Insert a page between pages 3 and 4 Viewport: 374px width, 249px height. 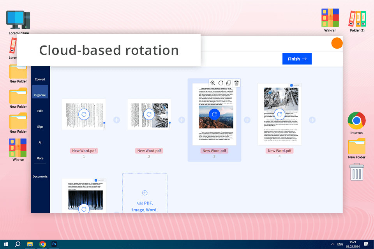[x=247, y=120]
